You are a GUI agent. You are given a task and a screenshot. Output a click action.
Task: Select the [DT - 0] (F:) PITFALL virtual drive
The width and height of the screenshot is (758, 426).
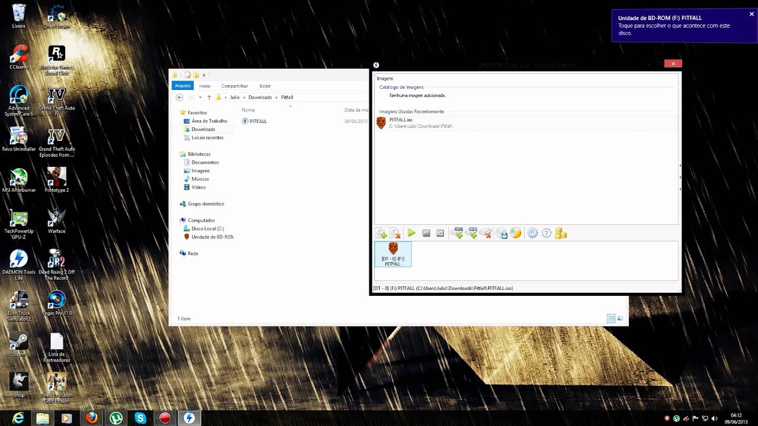click(x=393, y=254)
